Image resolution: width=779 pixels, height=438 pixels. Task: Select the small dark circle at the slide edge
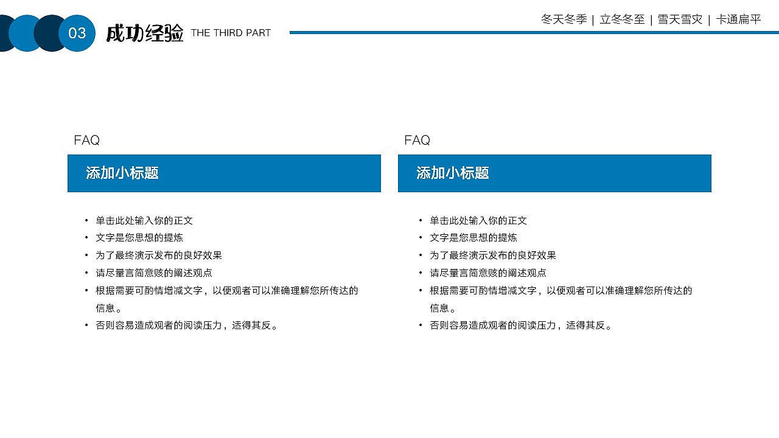(x=5, y=32)
